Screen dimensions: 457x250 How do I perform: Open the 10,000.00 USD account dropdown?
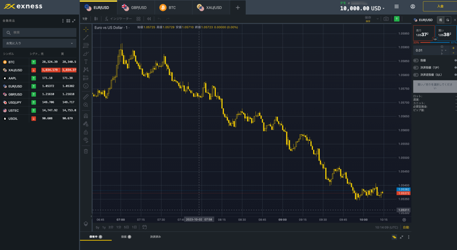[362, 9]
